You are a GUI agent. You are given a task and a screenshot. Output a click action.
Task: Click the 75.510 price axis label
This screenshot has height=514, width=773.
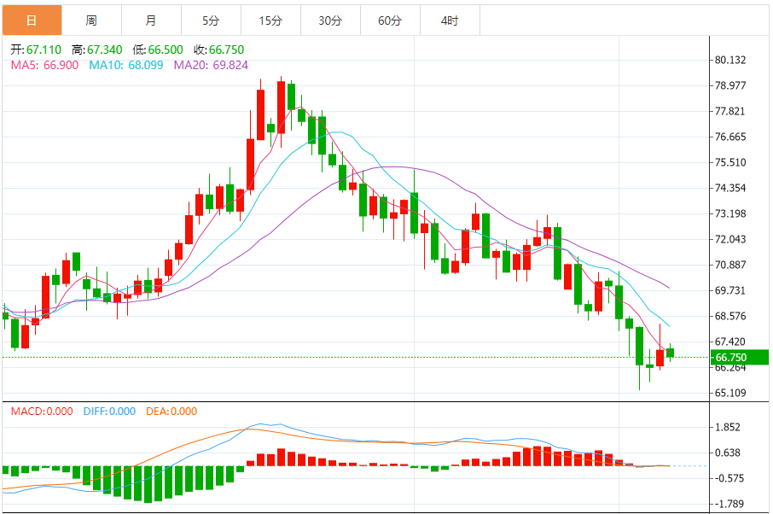pos(730,163)
